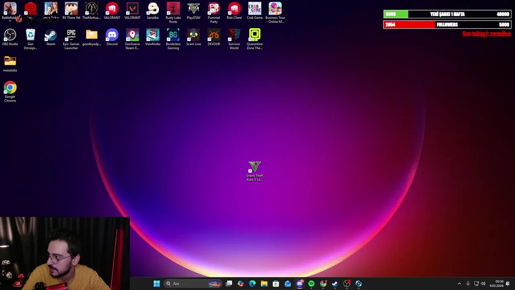The height and width of the screenshot is (290, 515).
Task: Switch to Steam in the taskbar
Action: 335,284
